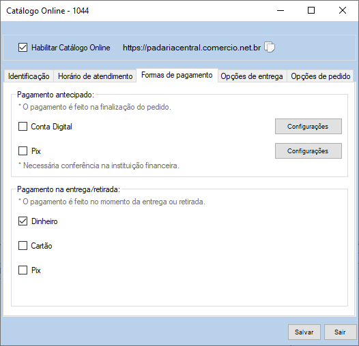This screenshot has height=346, width=359.
Task: Uncheck Habilitar Catálogo Online
Action: pyautogui.click(x=23, y=48)
